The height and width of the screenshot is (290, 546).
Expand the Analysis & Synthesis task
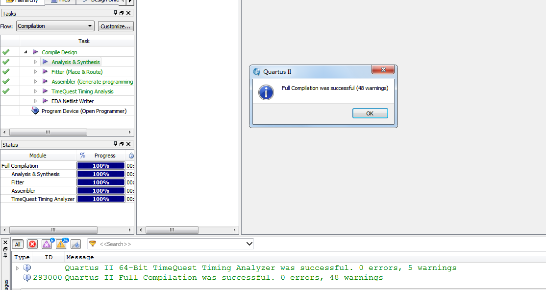35,62
